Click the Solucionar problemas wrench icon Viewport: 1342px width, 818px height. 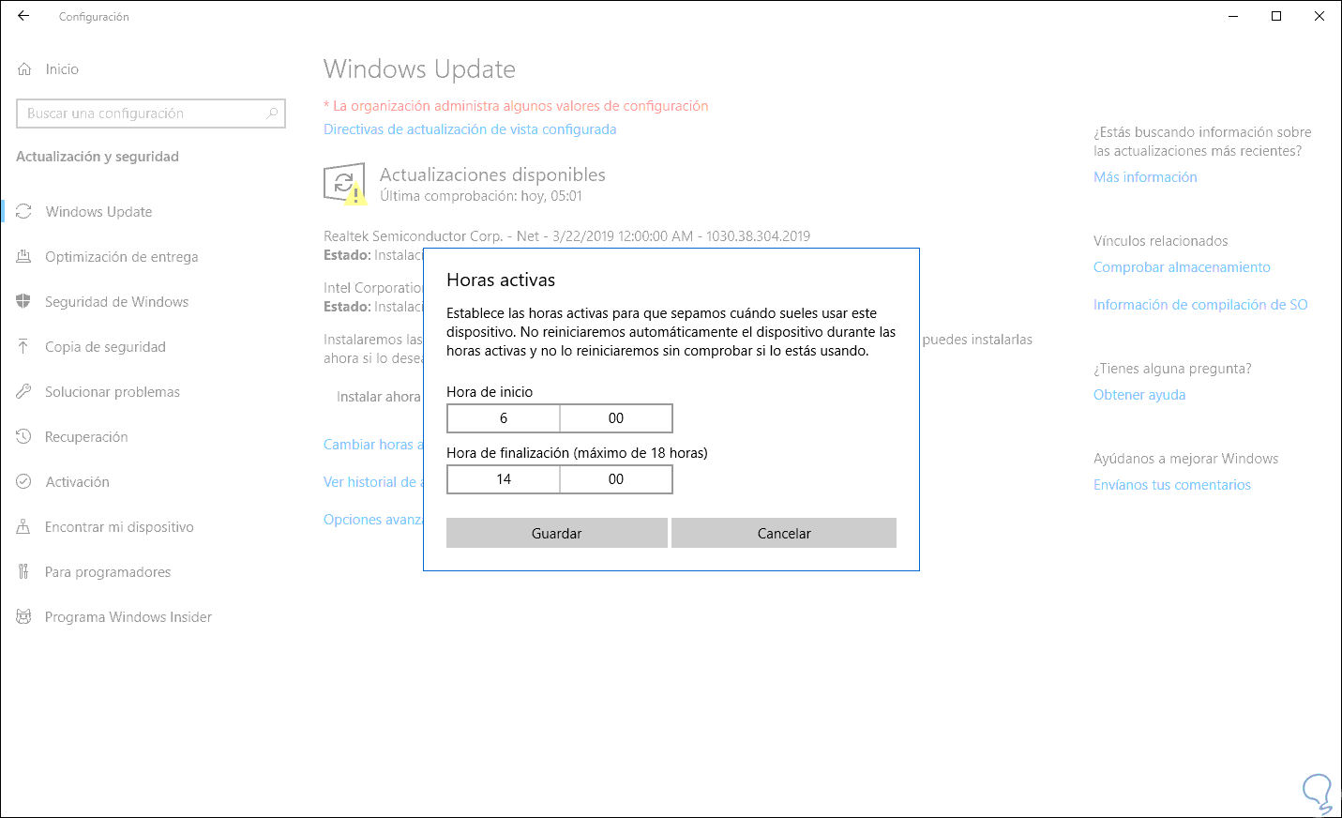[24, 392]
